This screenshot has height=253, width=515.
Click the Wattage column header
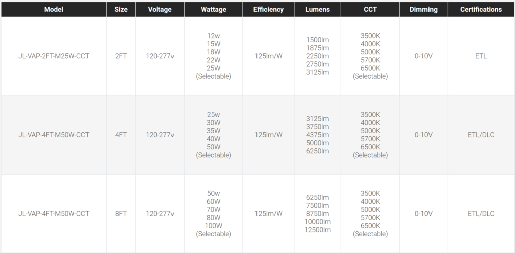[x=213, y=9]
